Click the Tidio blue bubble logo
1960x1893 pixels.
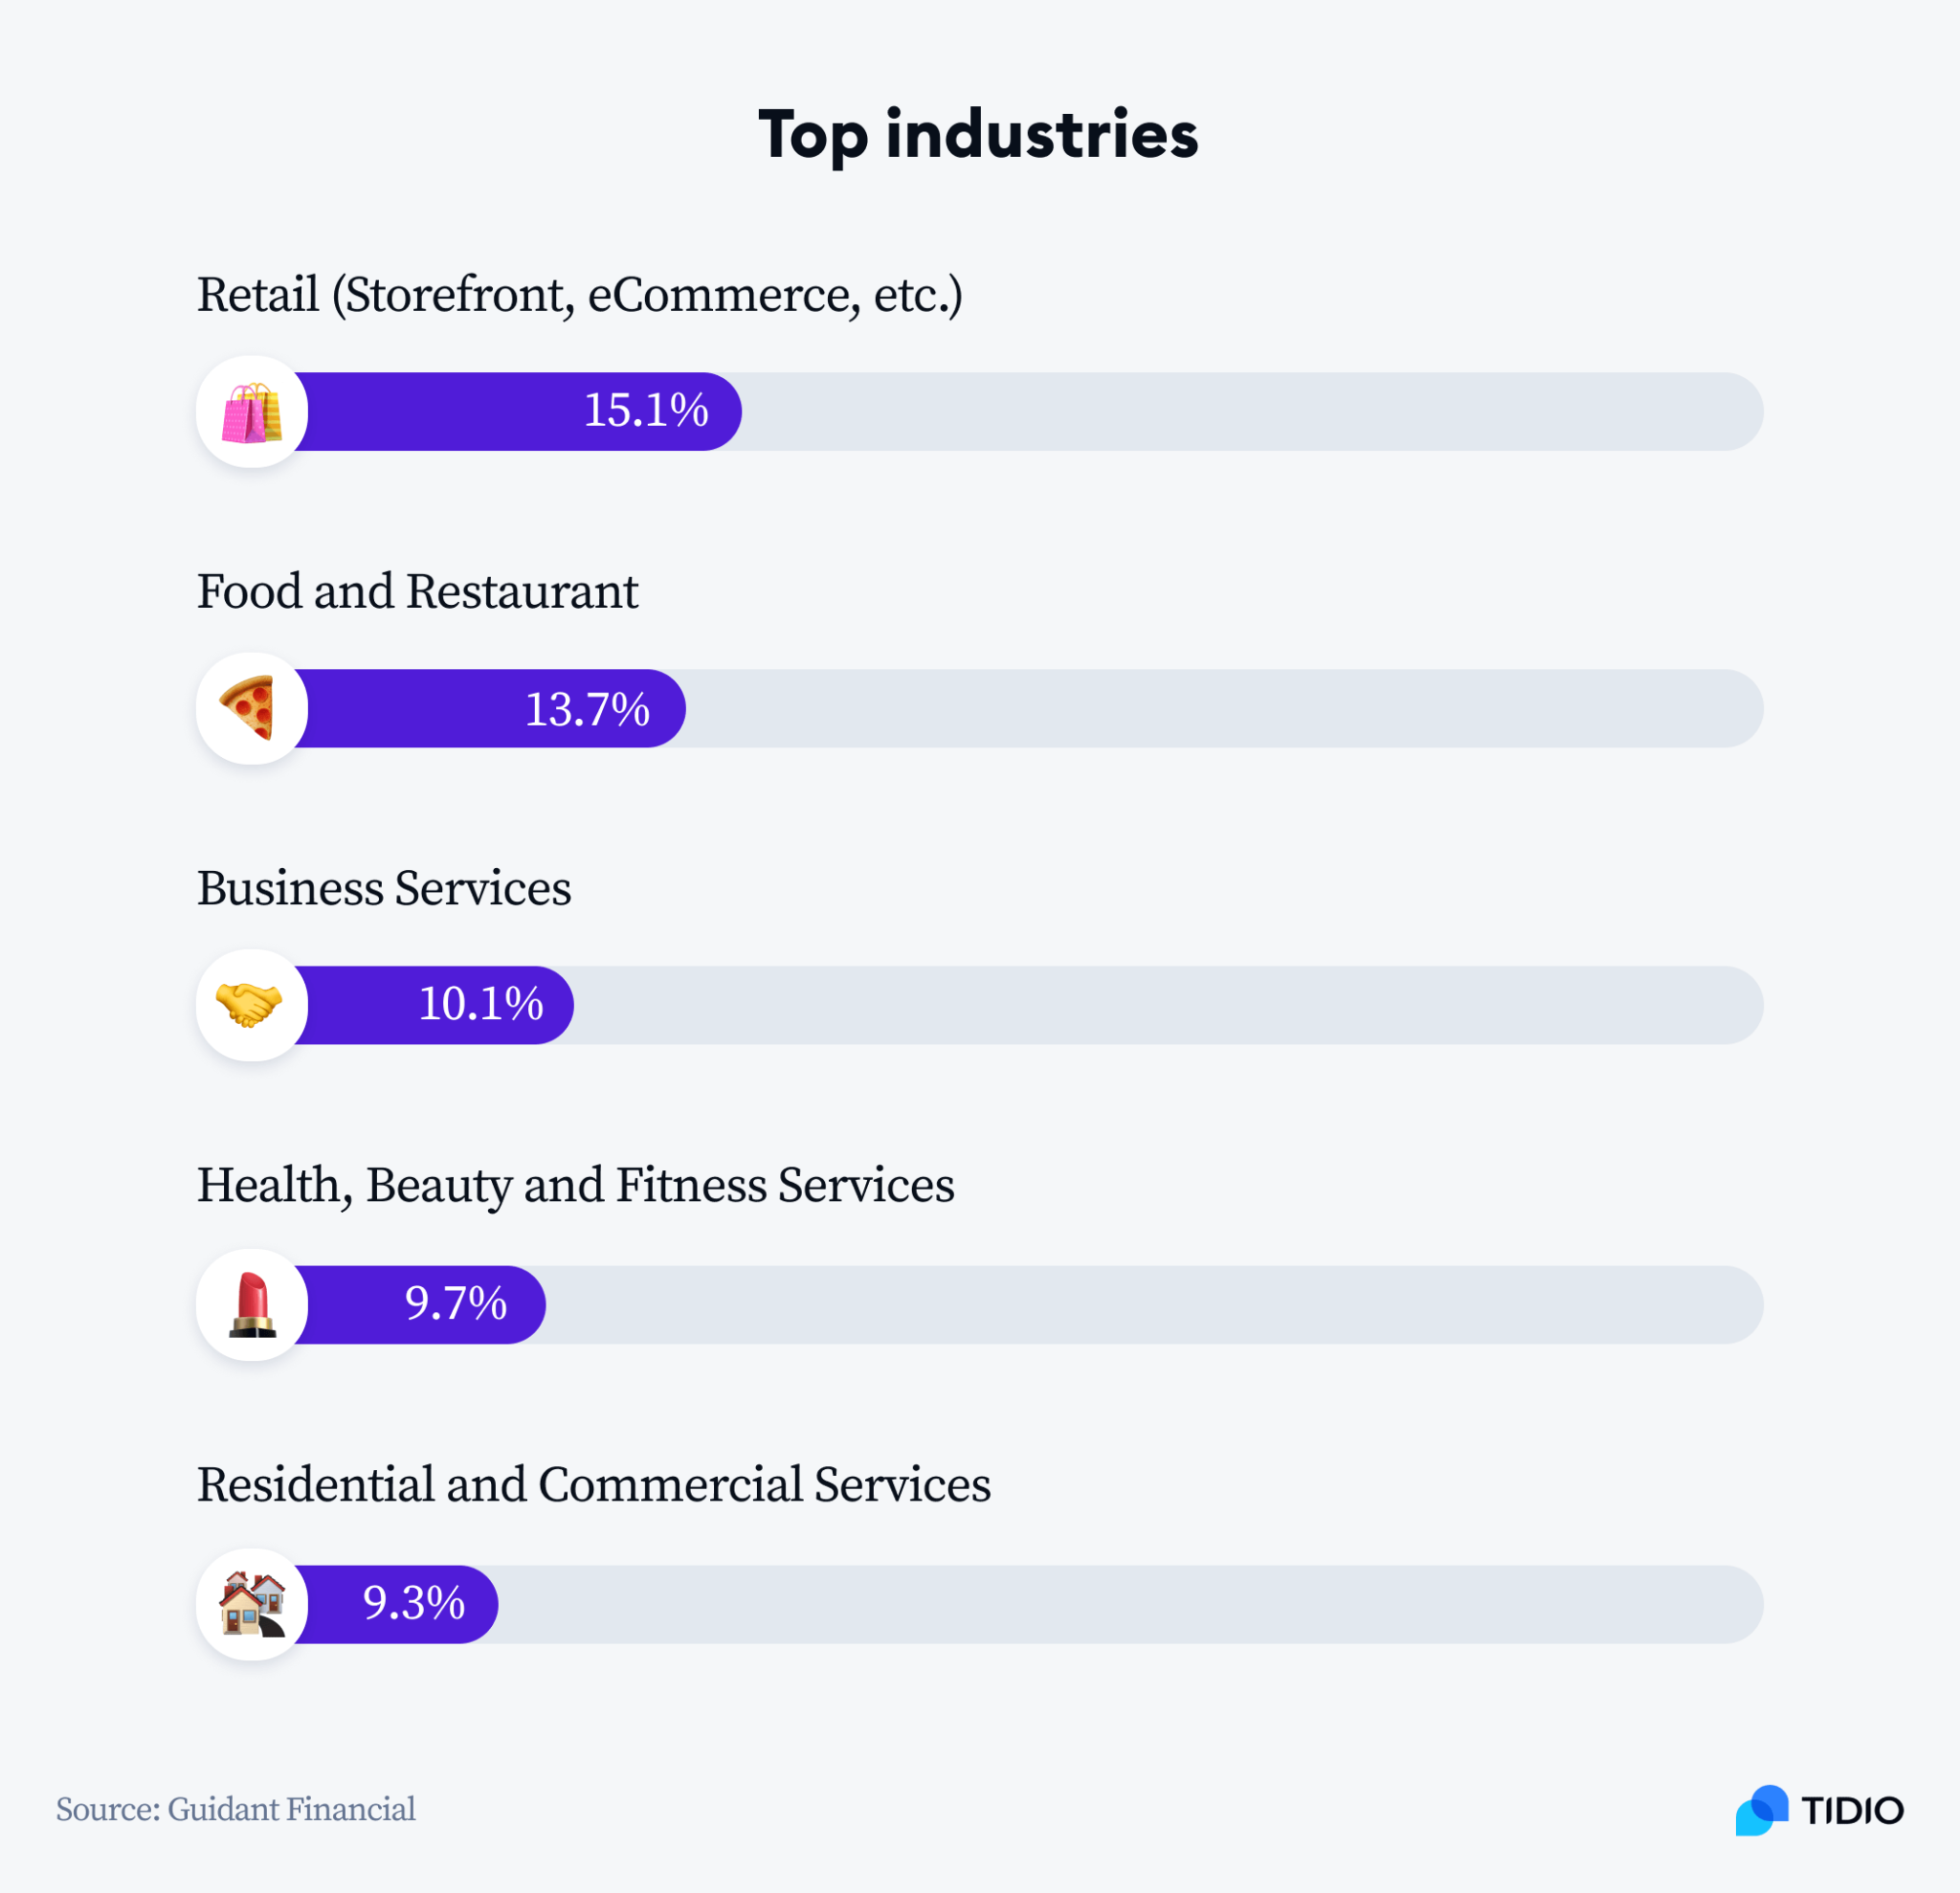click(x=1761, y=1810)
